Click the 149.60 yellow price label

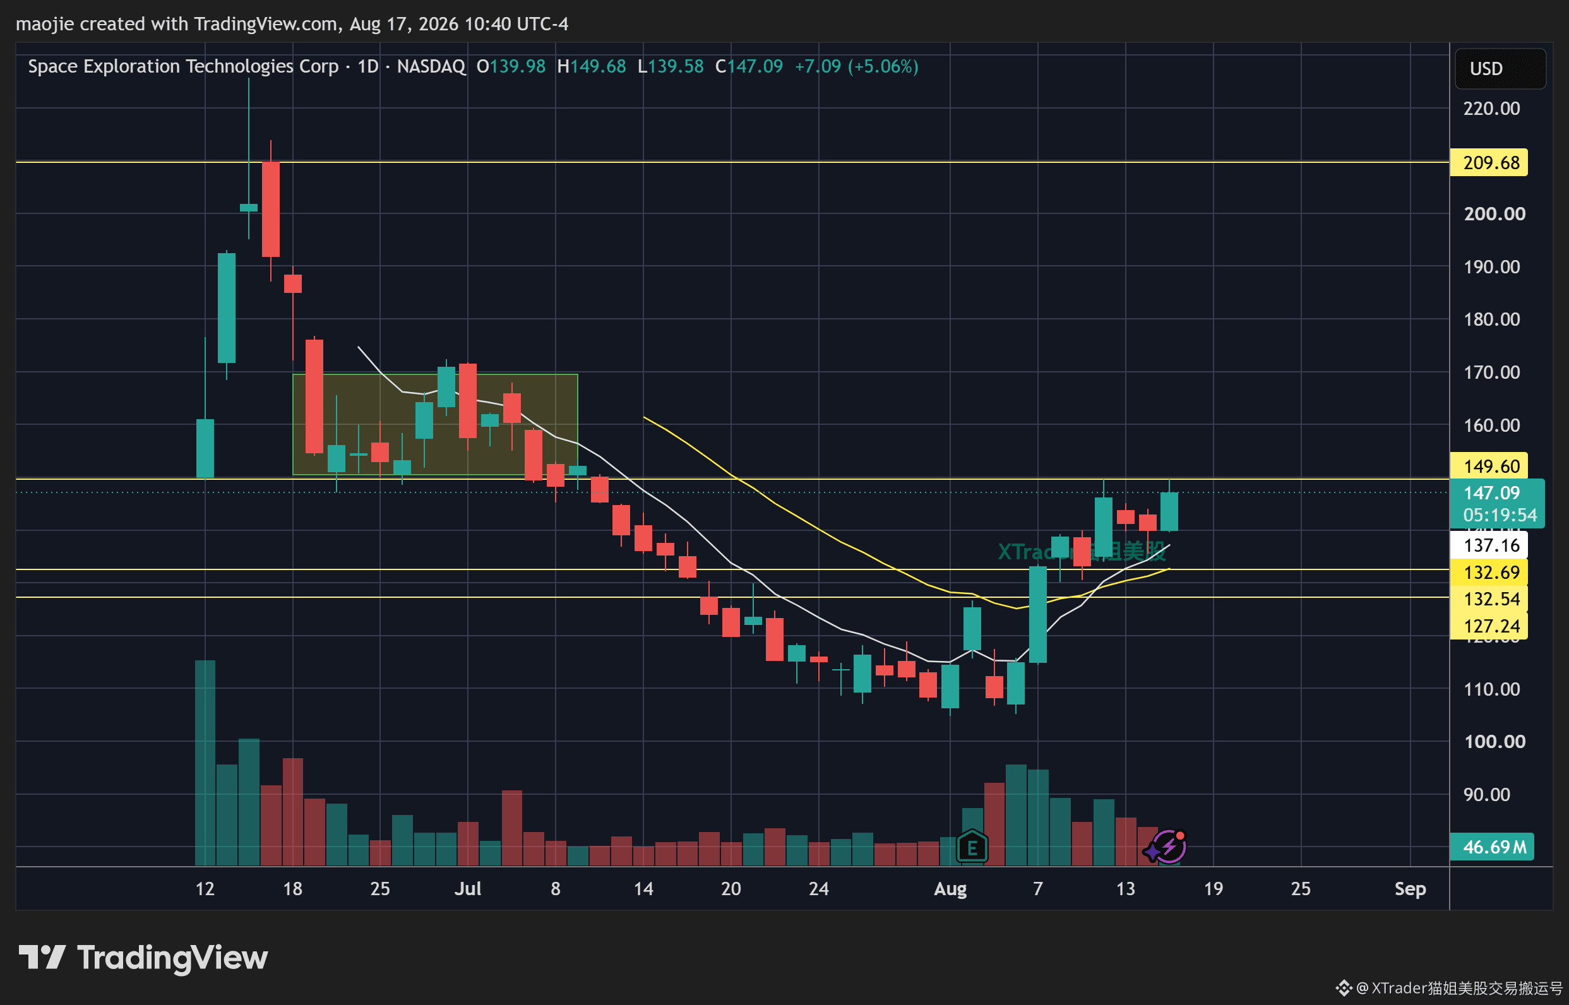1489,466
